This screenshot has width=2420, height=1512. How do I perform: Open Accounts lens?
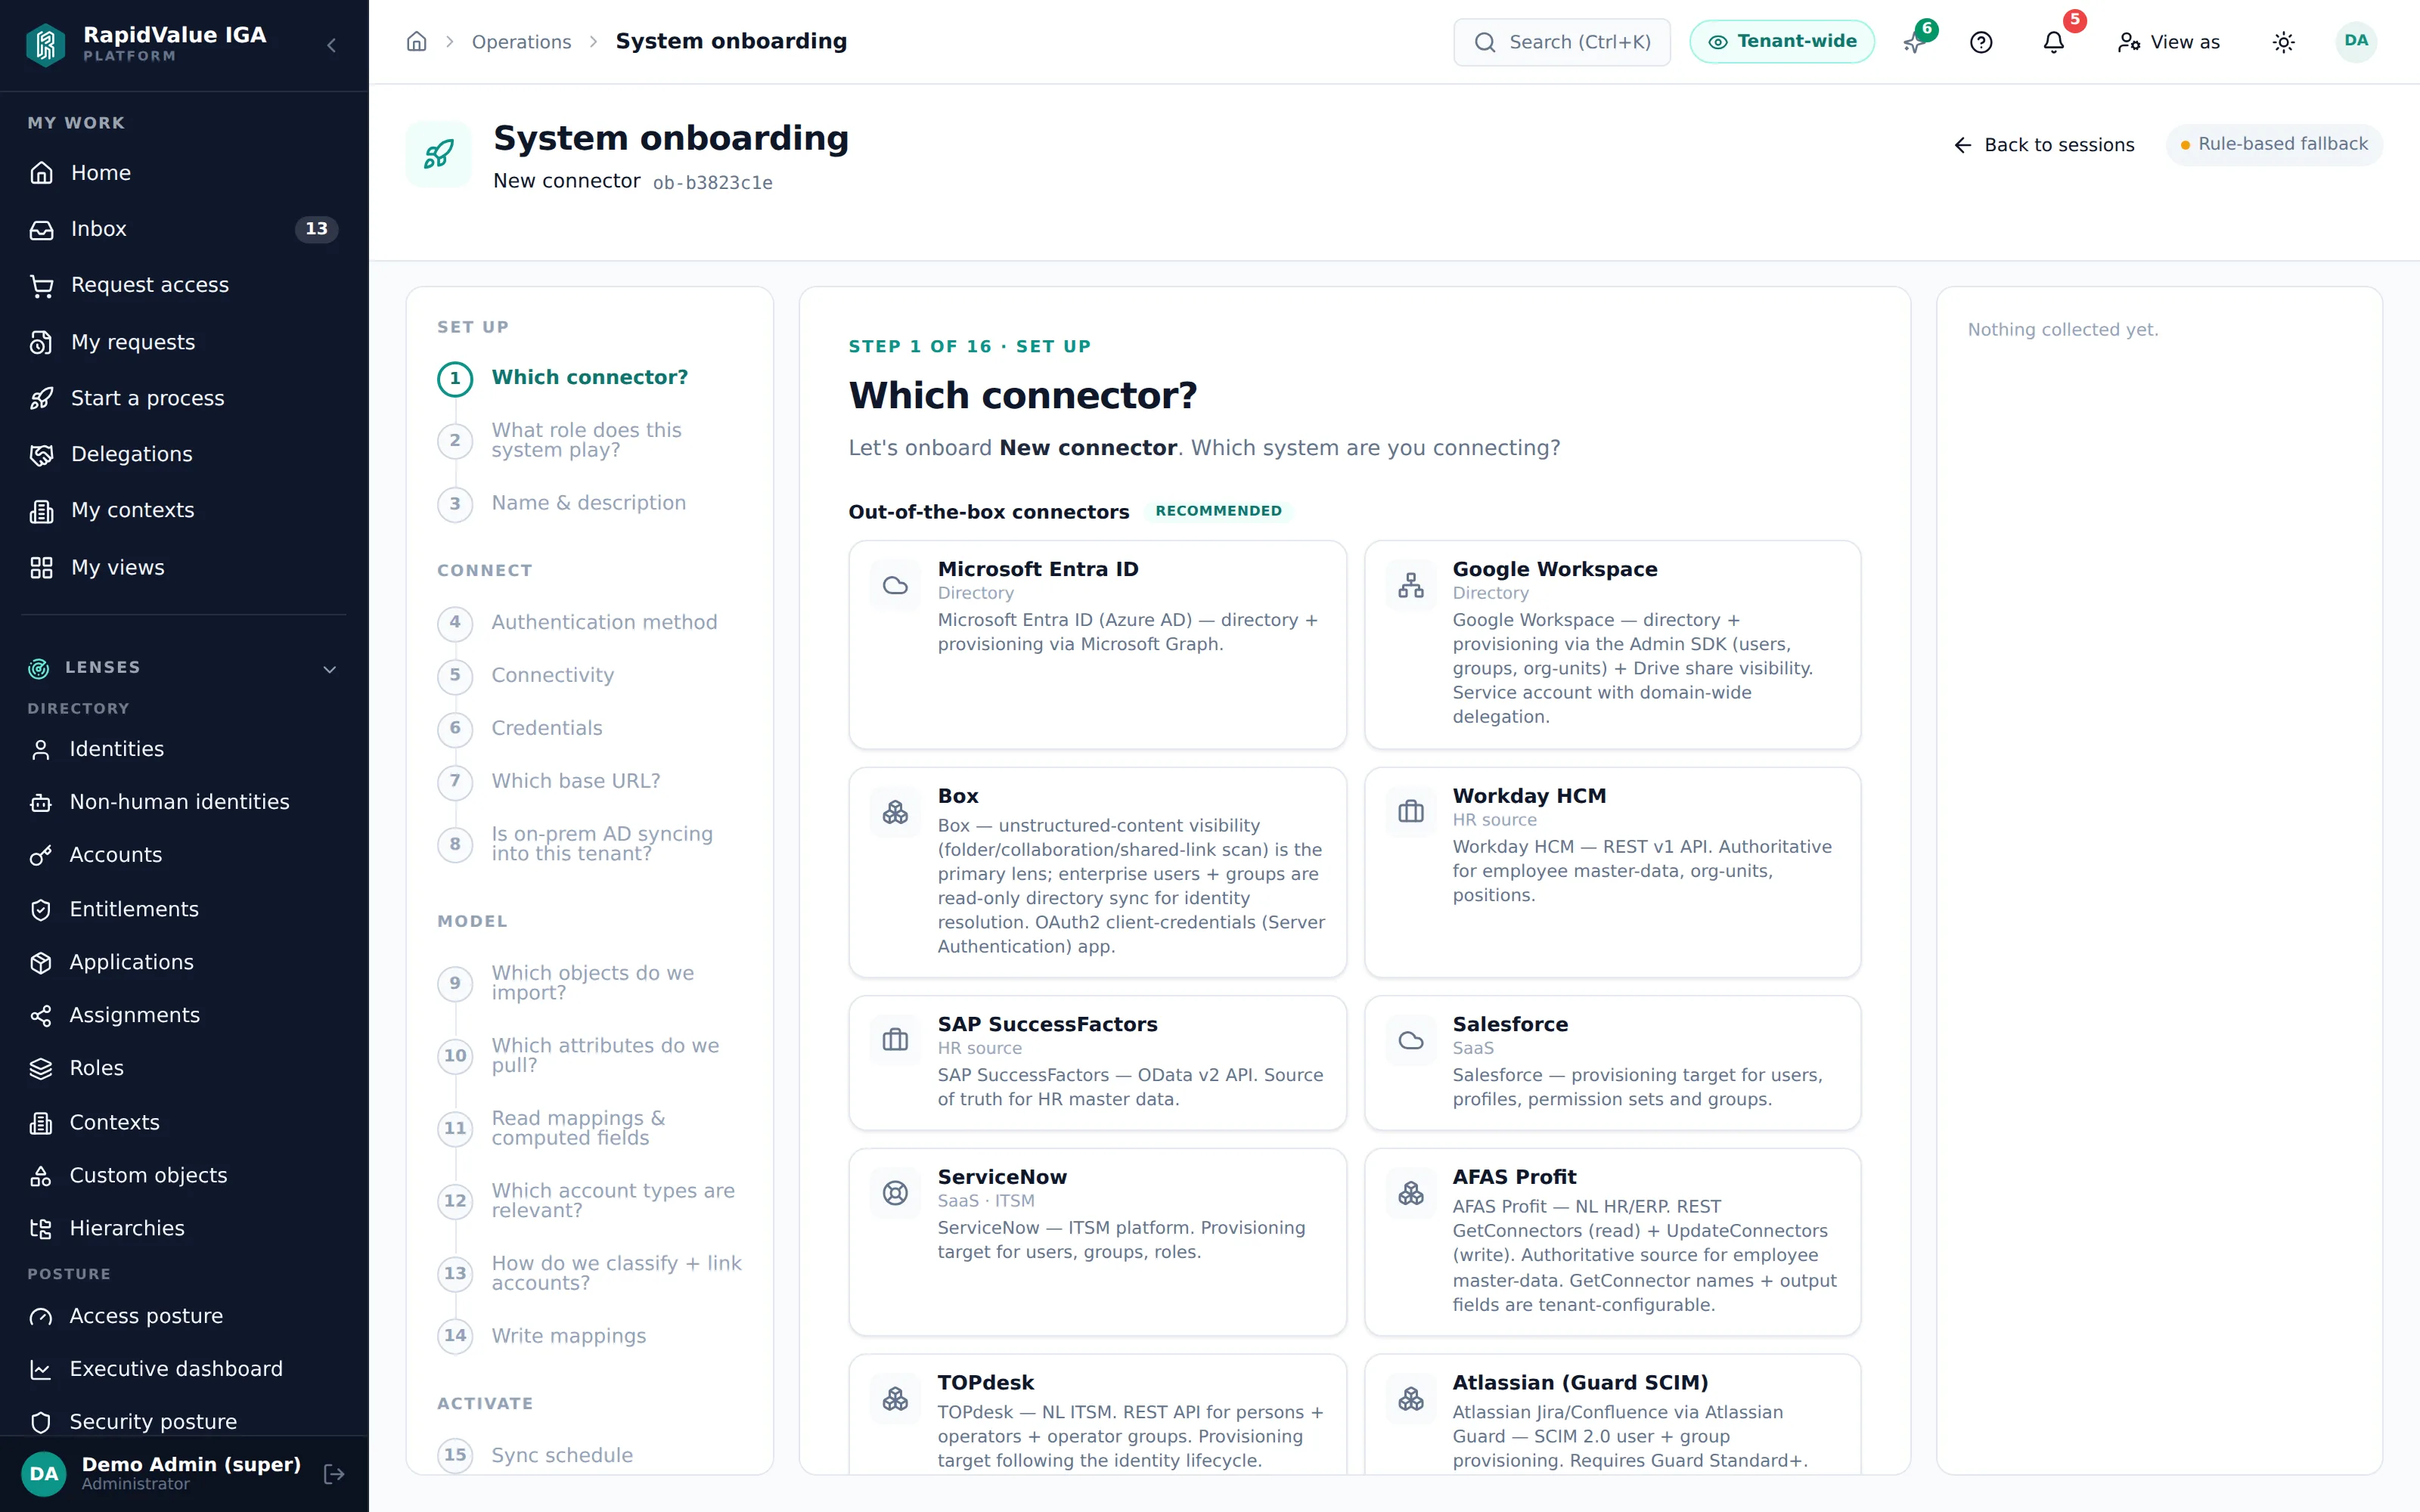pyautogui.click(x=184, y=855)
